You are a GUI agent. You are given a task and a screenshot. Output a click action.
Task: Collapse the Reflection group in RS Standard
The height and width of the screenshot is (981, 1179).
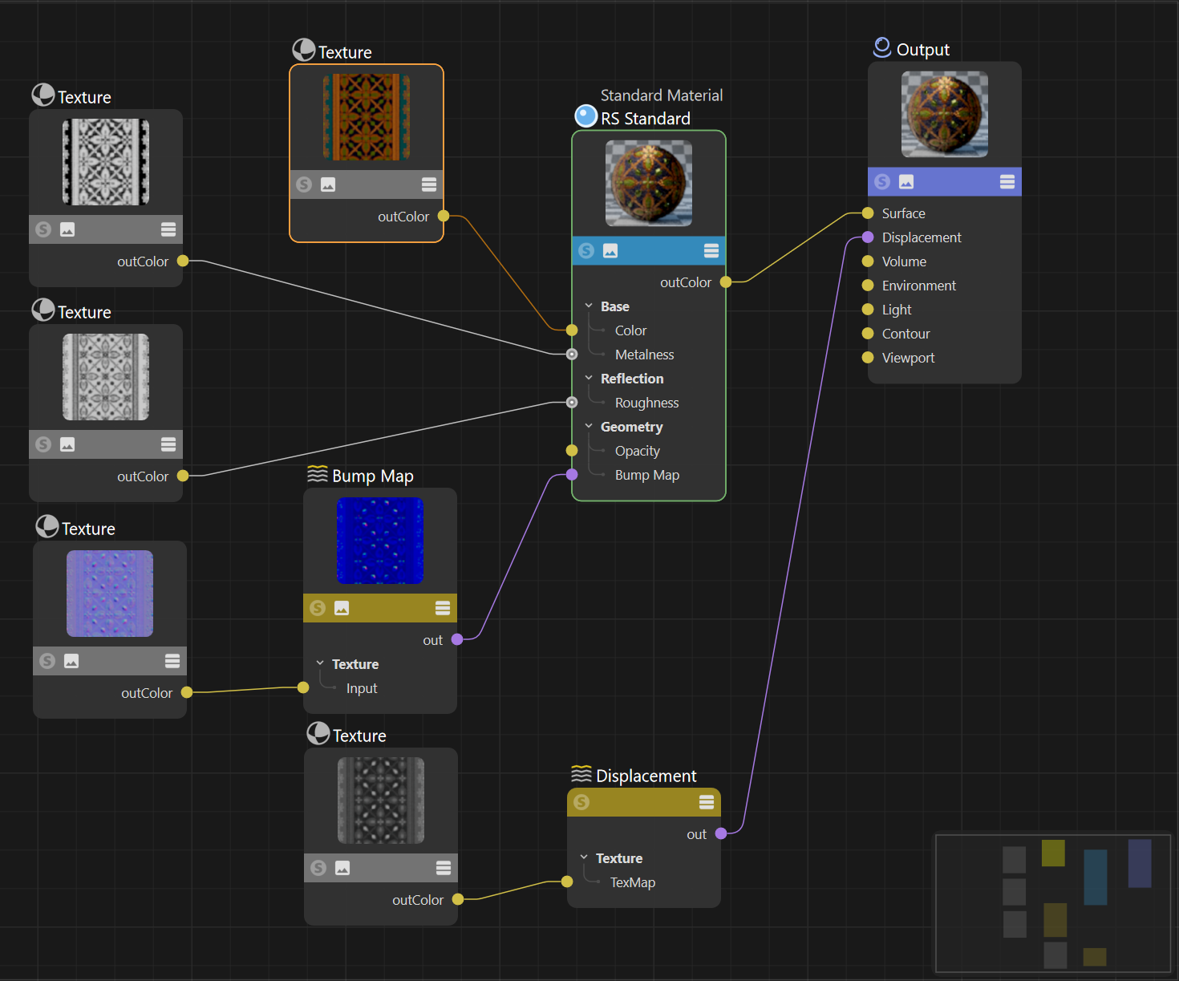click(x=589, y=379)
